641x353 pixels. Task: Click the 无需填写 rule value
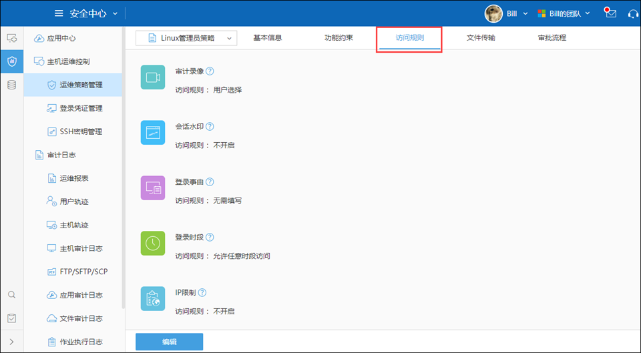tap(228, 201)
